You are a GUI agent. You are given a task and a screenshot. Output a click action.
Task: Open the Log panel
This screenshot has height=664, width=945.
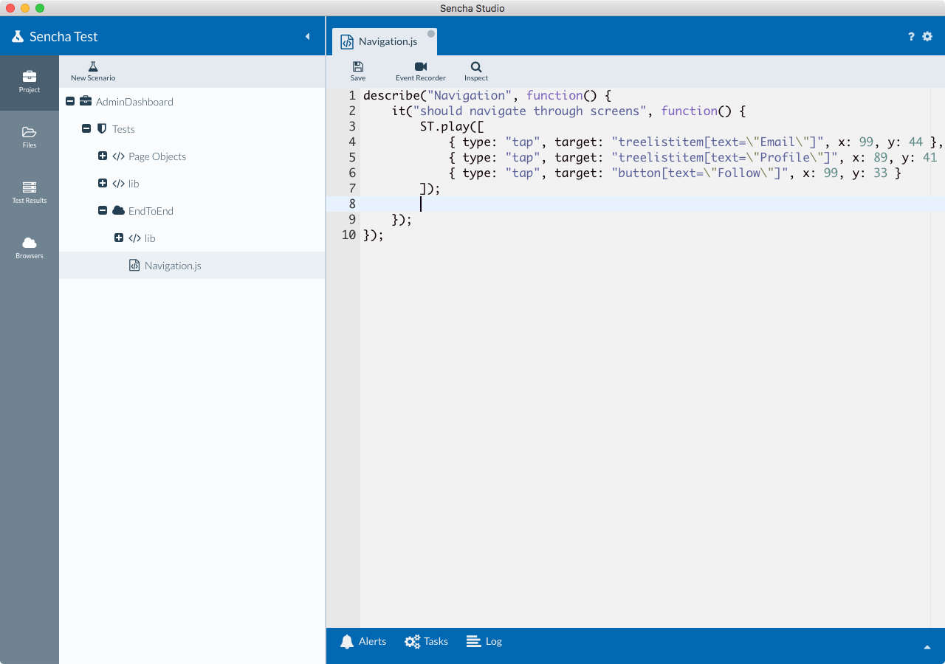tap(484, 642)
